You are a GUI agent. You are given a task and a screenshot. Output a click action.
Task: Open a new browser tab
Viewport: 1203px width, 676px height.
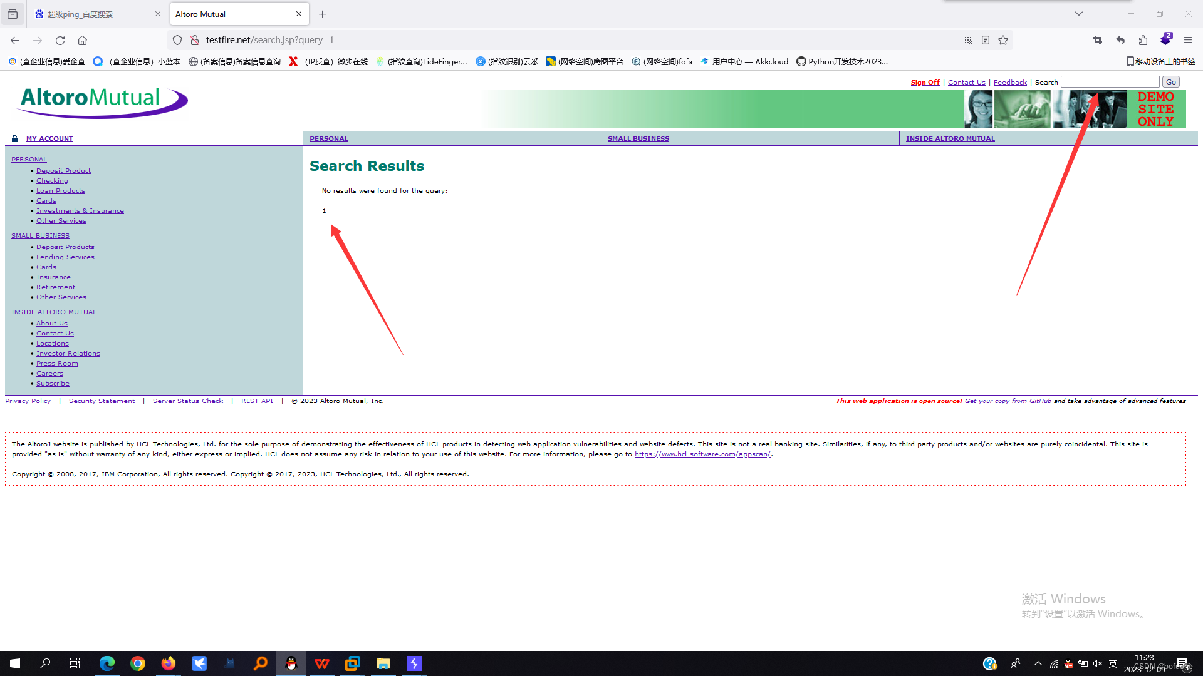point(322,14)
